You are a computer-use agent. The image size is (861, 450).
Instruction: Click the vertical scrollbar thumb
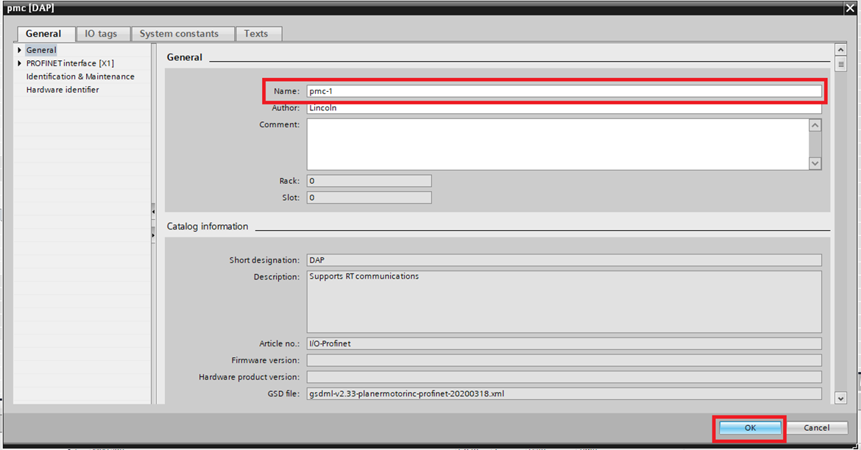(840, 63)
